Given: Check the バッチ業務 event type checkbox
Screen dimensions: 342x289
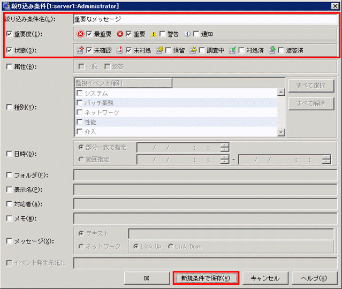Looking at the screenshot, I should (x=80, y=103).
